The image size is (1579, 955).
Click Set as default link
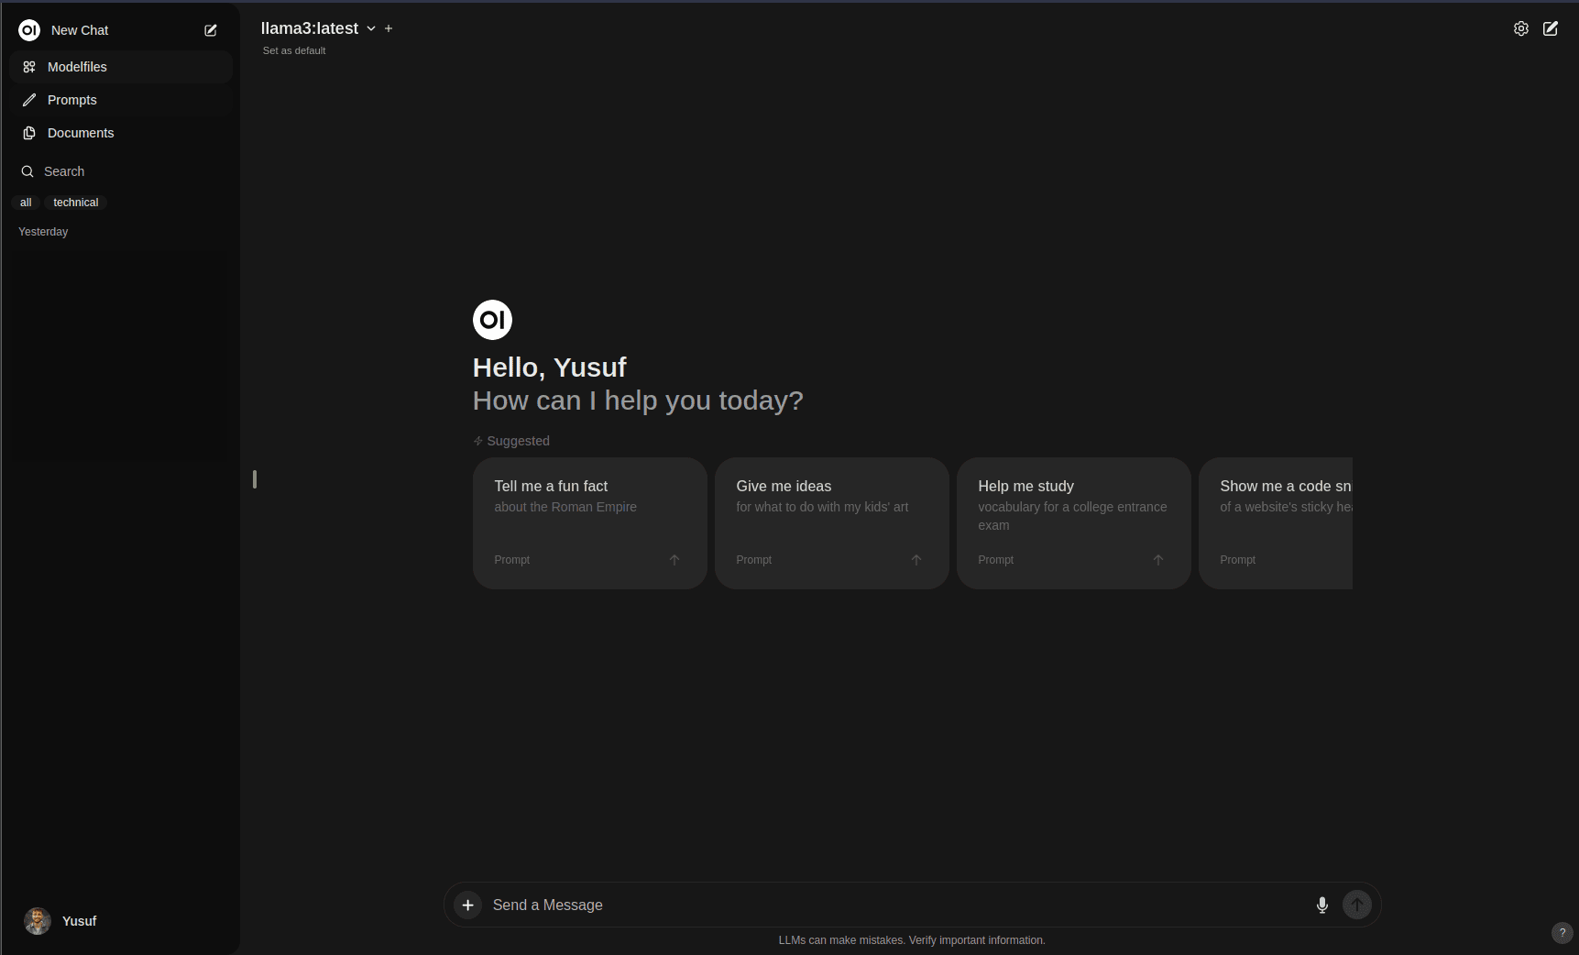pyautogui.click(x=294, y=50)
